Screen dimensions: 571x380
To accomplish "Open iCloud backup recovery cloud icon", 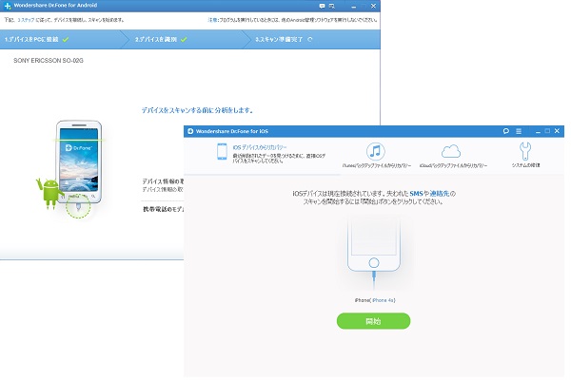I will pyautogui.click(x=452, y=151).
